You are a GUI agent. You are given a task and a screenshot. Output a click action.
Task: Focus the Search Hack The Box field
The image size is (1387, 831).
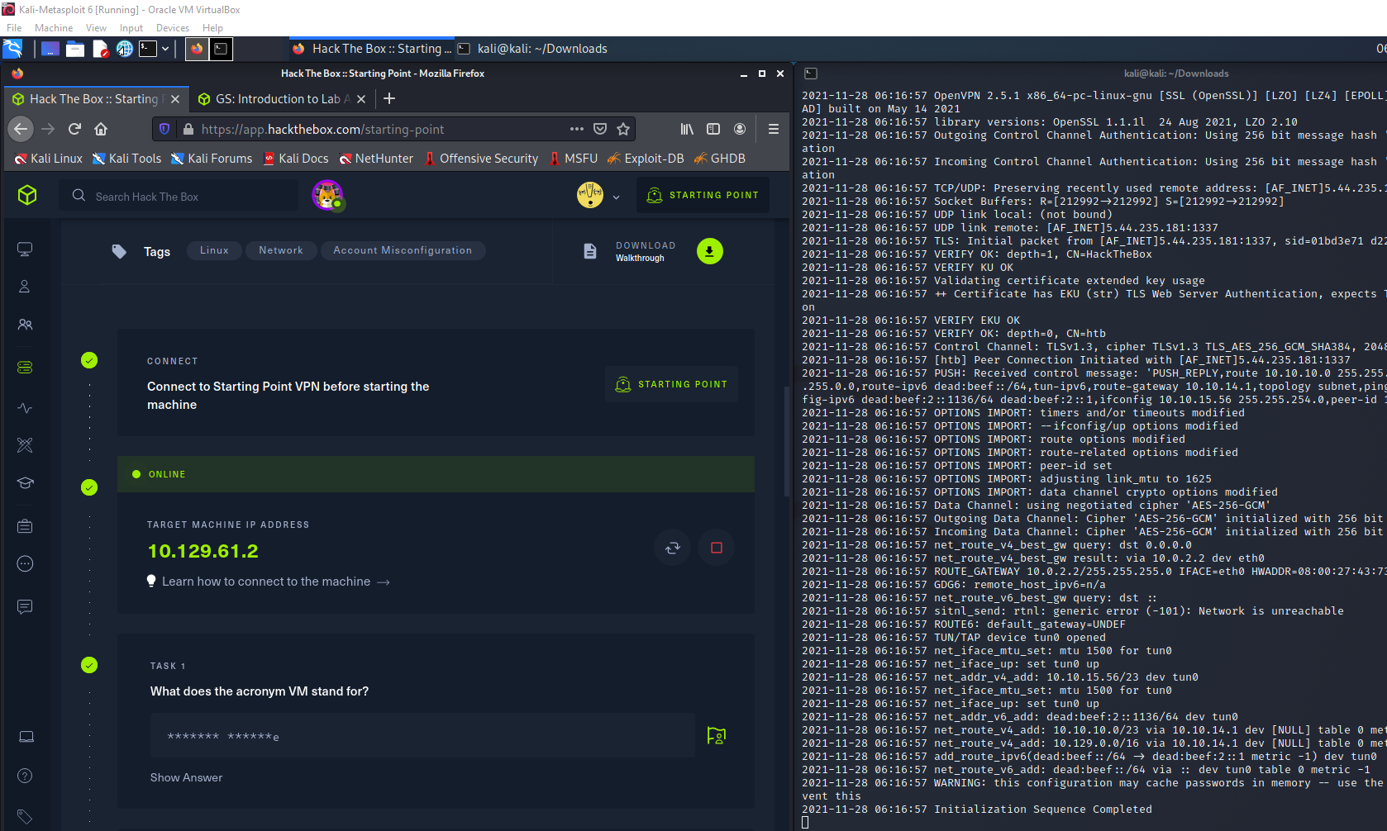(x=179, y=196)
